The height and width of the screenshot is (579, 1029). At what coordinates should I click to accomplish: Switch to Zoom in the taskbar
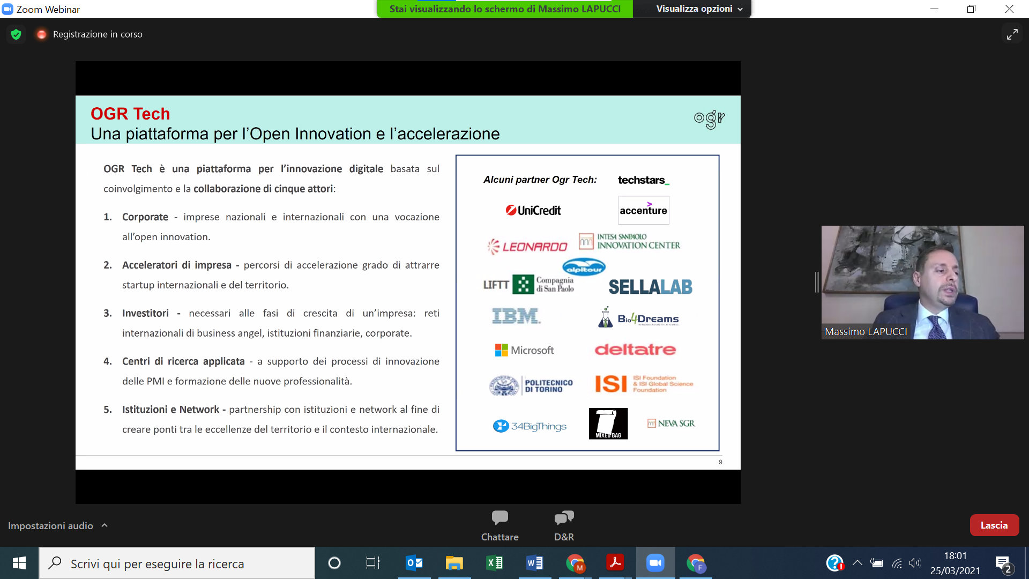[655, 563]
